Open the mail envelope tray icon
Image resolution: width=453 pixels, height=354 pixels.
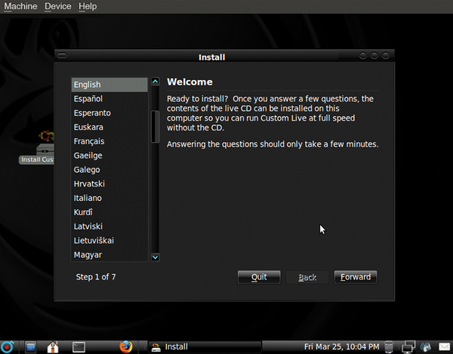pyautogui.click(x=445, y=346)
